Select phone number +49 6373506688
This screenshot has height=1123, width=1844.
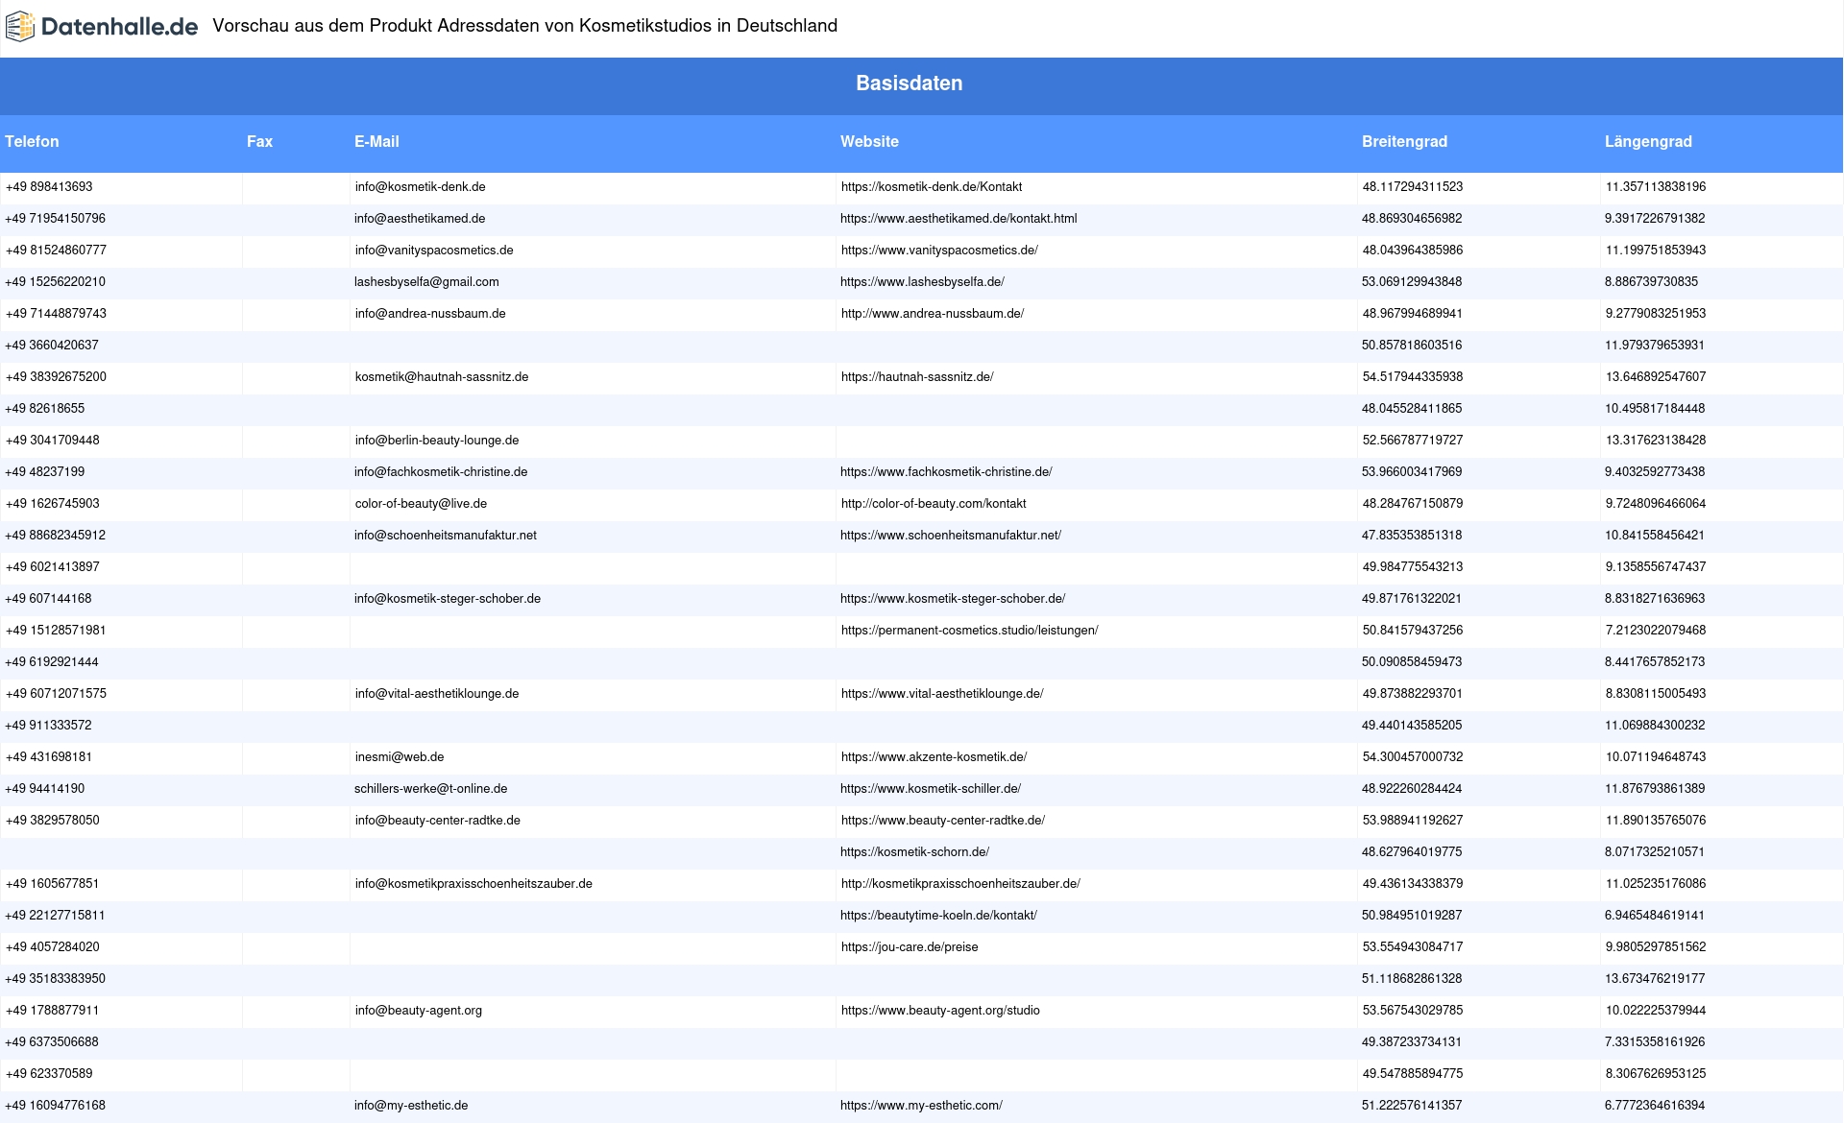52,1042
